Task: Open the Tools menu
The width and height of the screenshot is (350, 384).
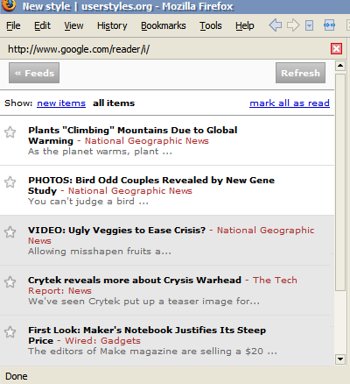Action: tap(211, 25)
